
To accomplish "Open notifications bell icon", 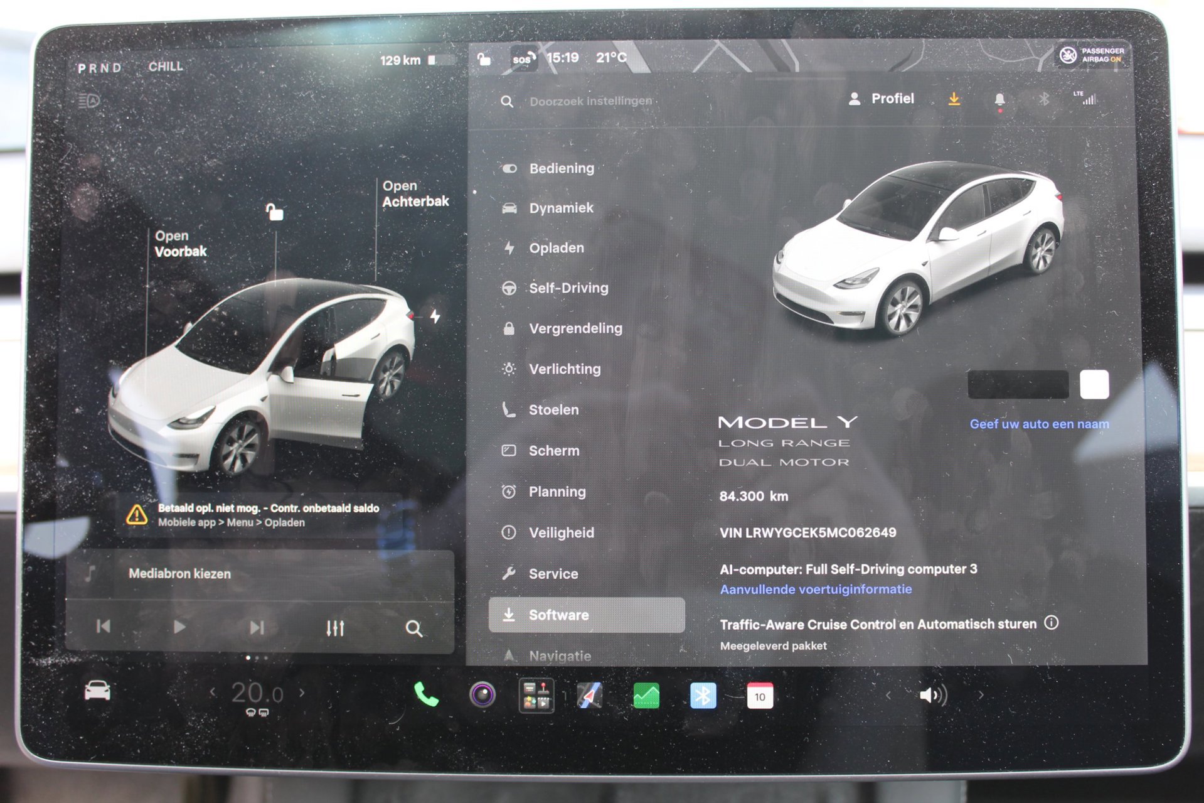I will click(999, 100).
